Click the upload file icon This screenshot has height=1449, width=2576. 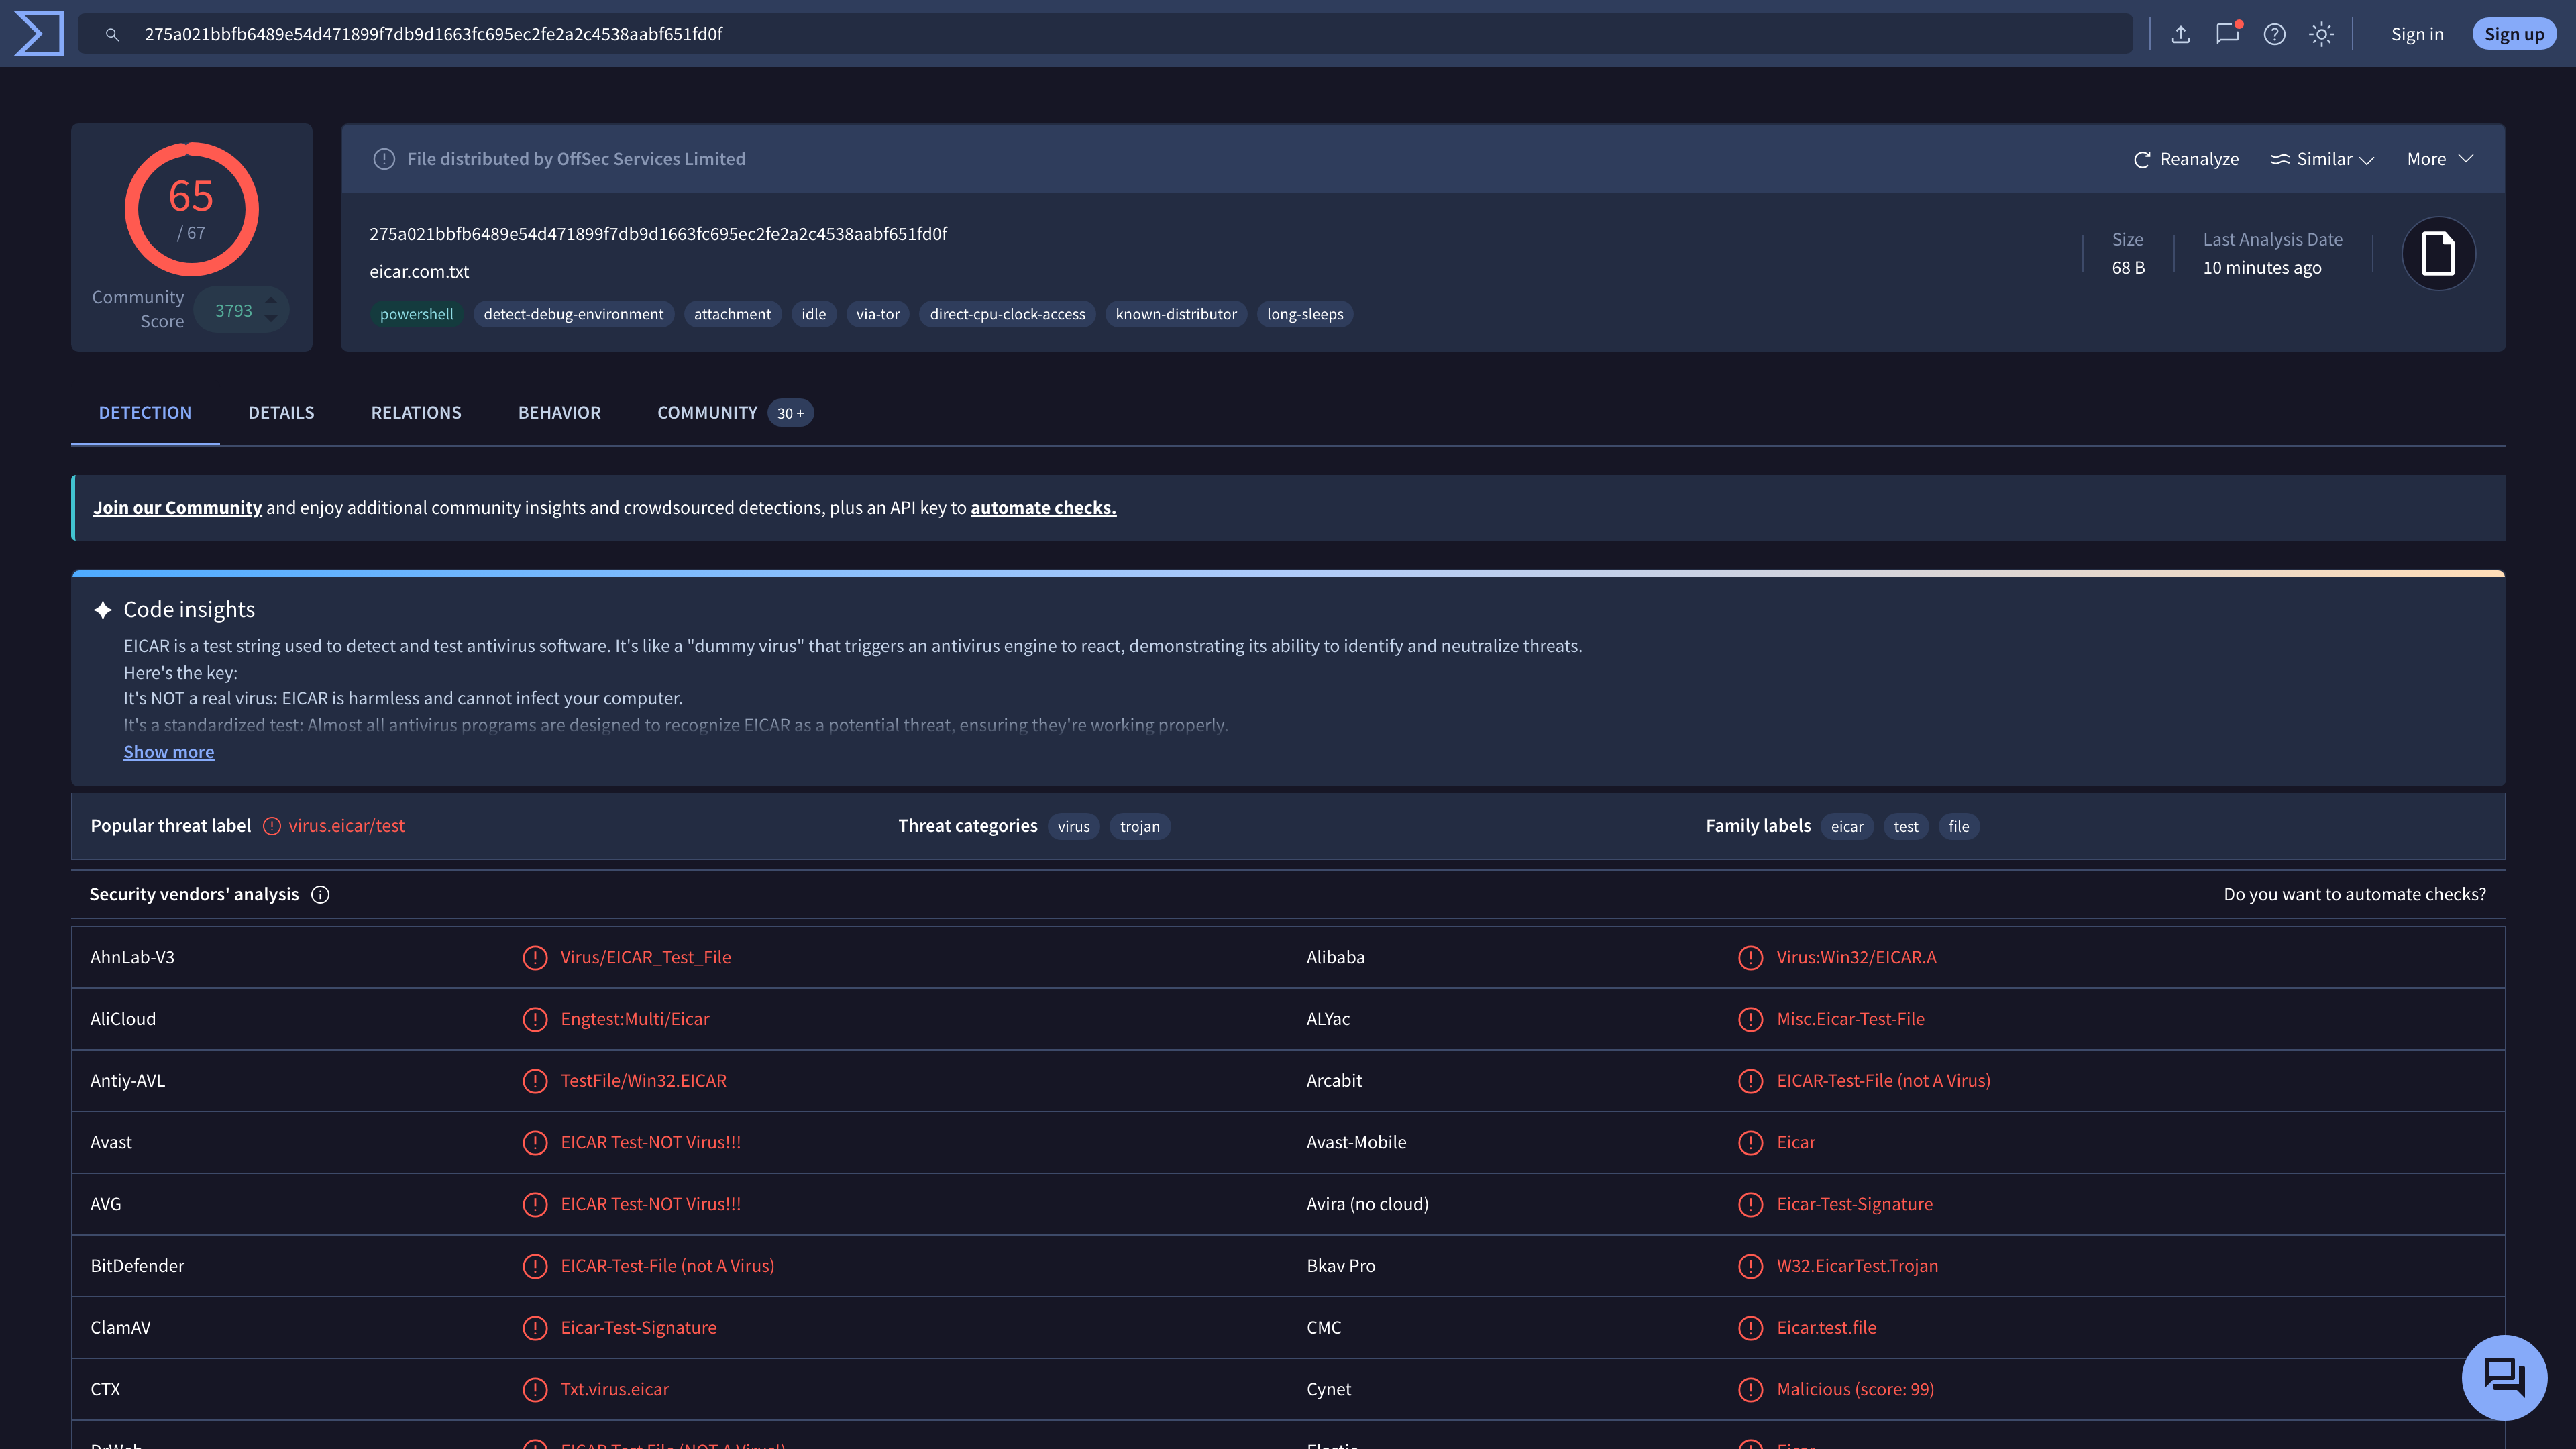coord(2181,34)
